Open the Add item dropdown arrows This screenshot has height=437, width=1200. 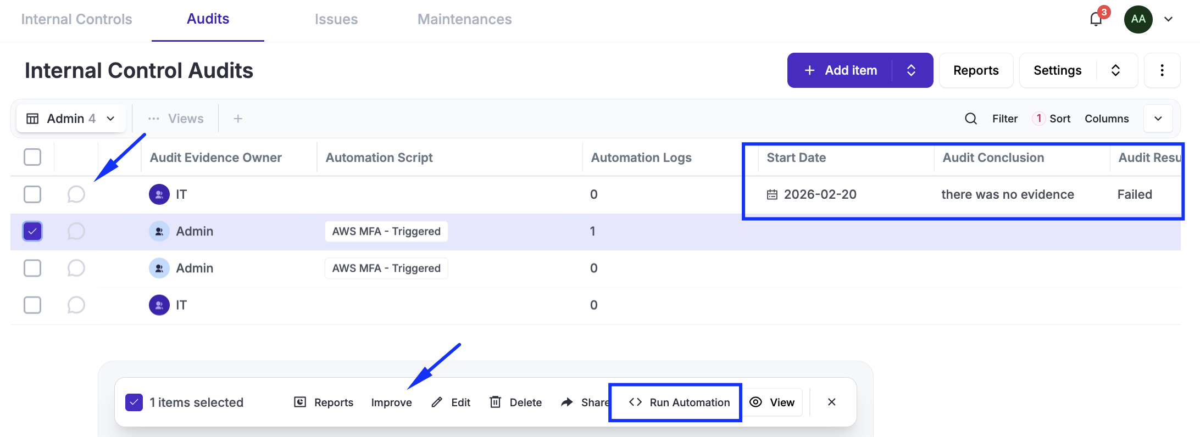click(x=911, y=70)
